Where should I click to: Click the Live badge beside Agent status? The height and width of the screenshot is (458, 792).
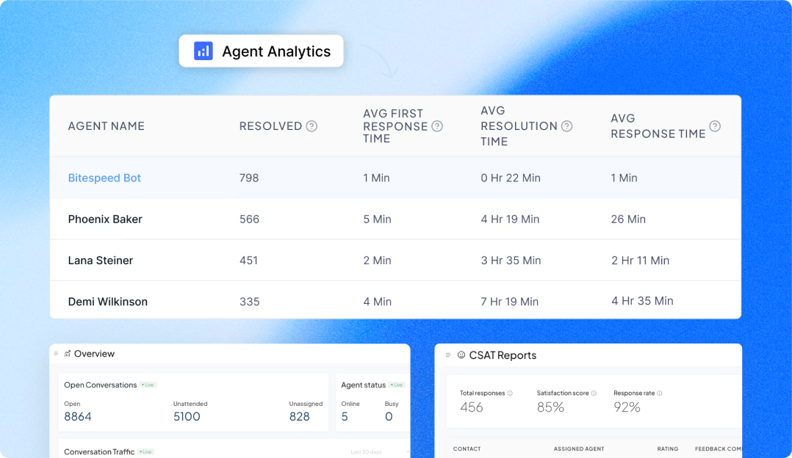397,385
